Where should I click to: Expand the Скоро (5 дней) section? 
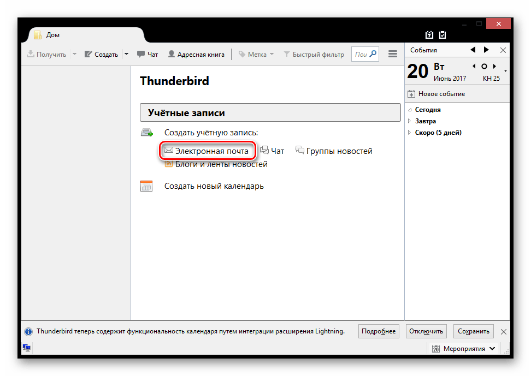pyautogui.click(x=409, y=132)
